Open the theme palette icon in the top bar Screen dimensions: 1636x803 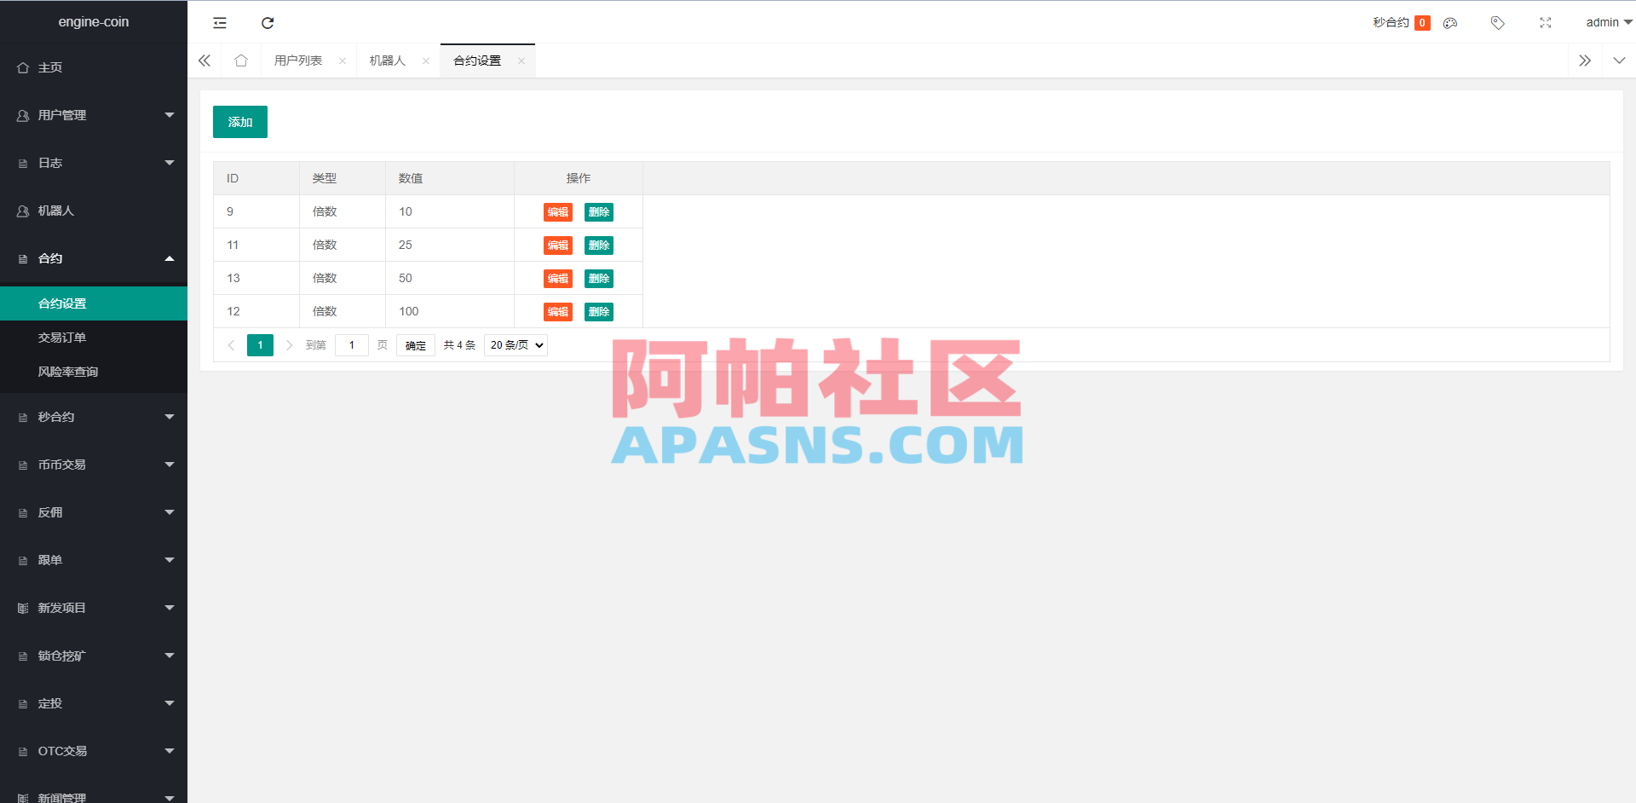click(x=1449, y=23)
